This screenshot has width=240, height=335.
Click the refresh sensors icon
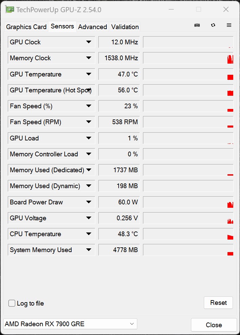[x=213, y=25]
